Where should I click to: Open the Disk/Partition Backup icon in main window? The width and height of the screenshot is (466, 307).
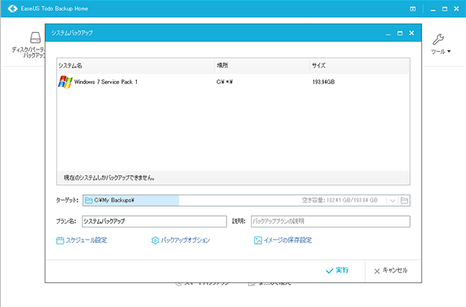tap(35, 38)
